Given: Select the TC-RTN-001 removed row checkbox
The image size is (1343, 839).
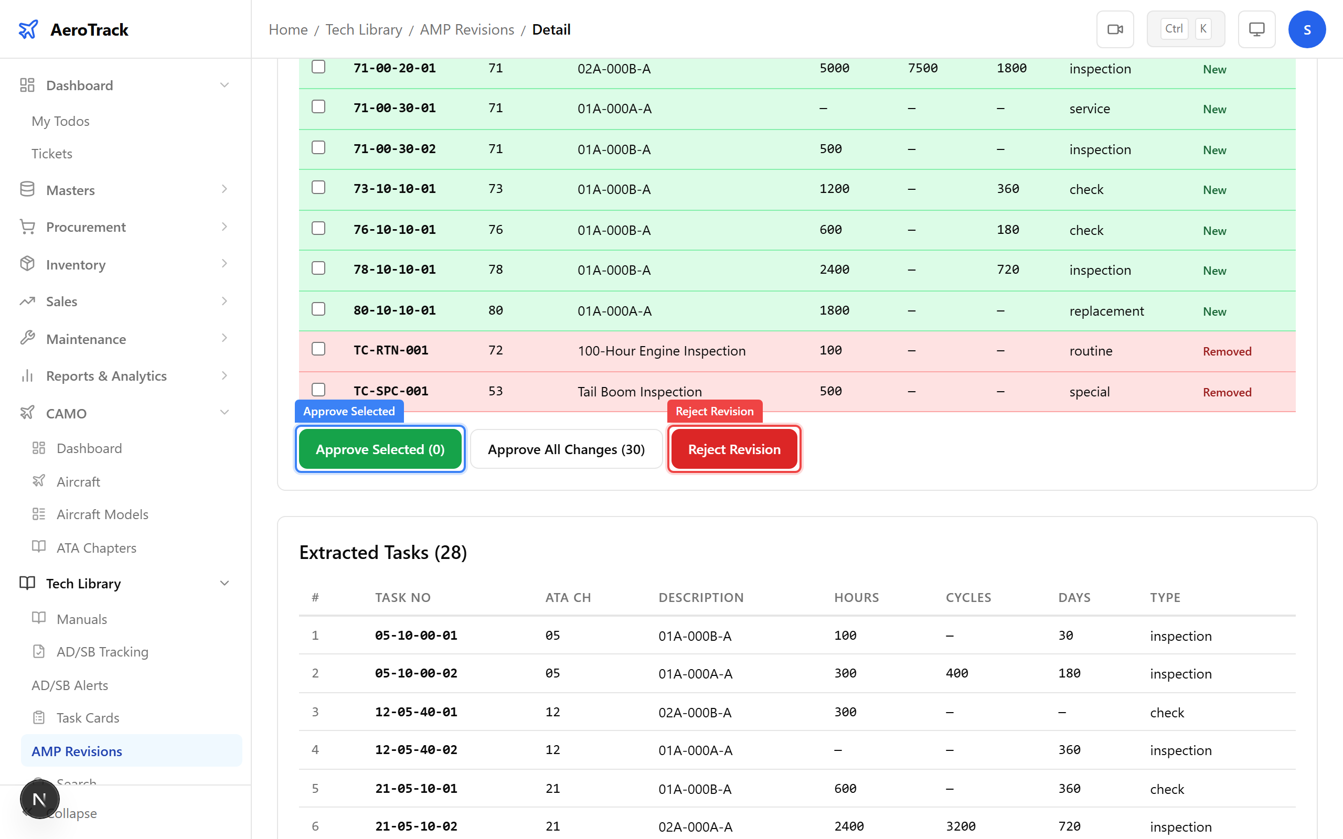Looking at the screenshot, I should pyautogui.click(x=318, y=350).
